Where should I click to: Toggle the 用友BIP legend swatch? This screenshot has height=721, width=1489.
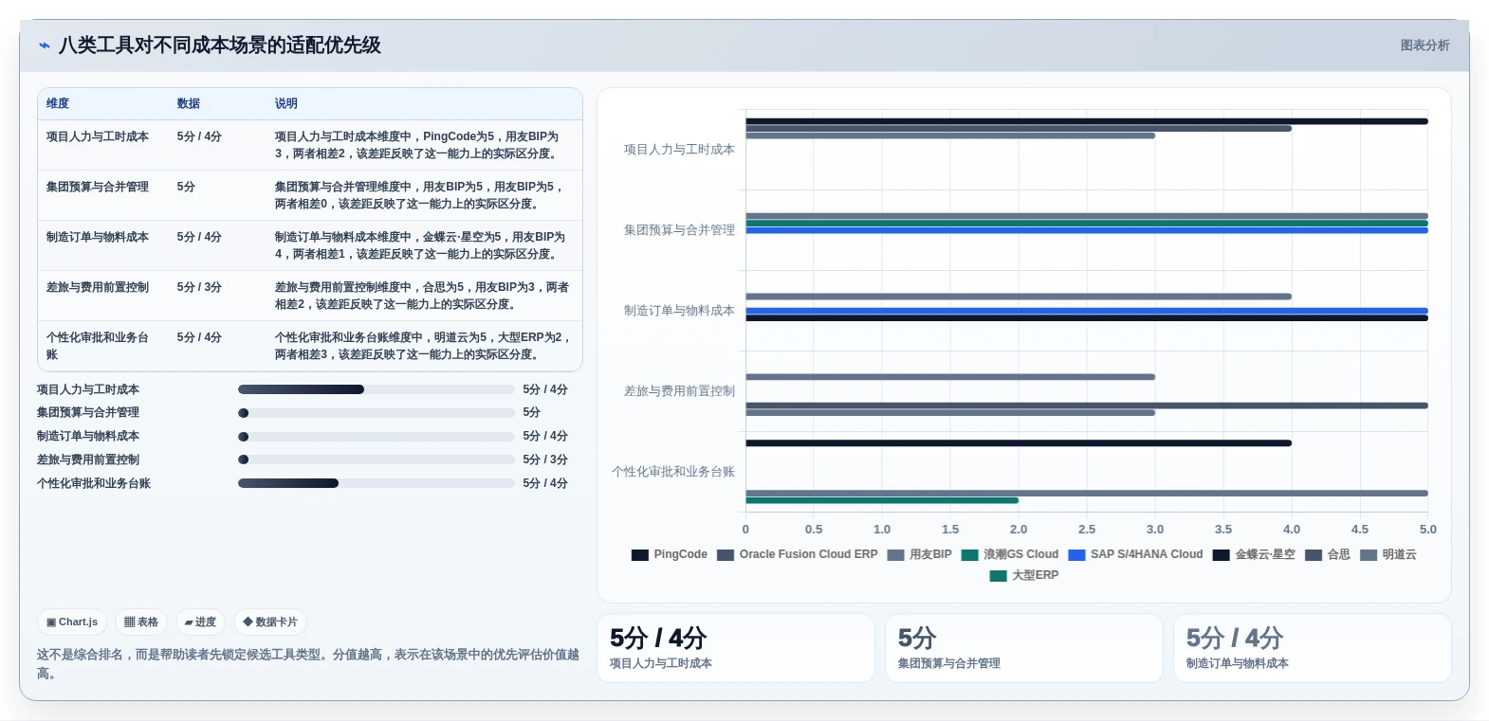[x=895, y=555]
